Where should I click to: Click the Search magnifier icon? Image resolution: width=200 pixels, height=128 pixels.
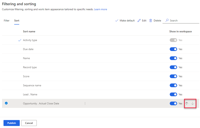tap(167, 21)
